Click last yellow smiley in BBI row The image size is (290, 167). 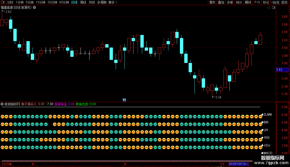click(260, 124)
